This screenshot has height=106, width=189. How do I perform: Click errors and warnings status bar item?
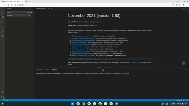(x=7, y=100)
